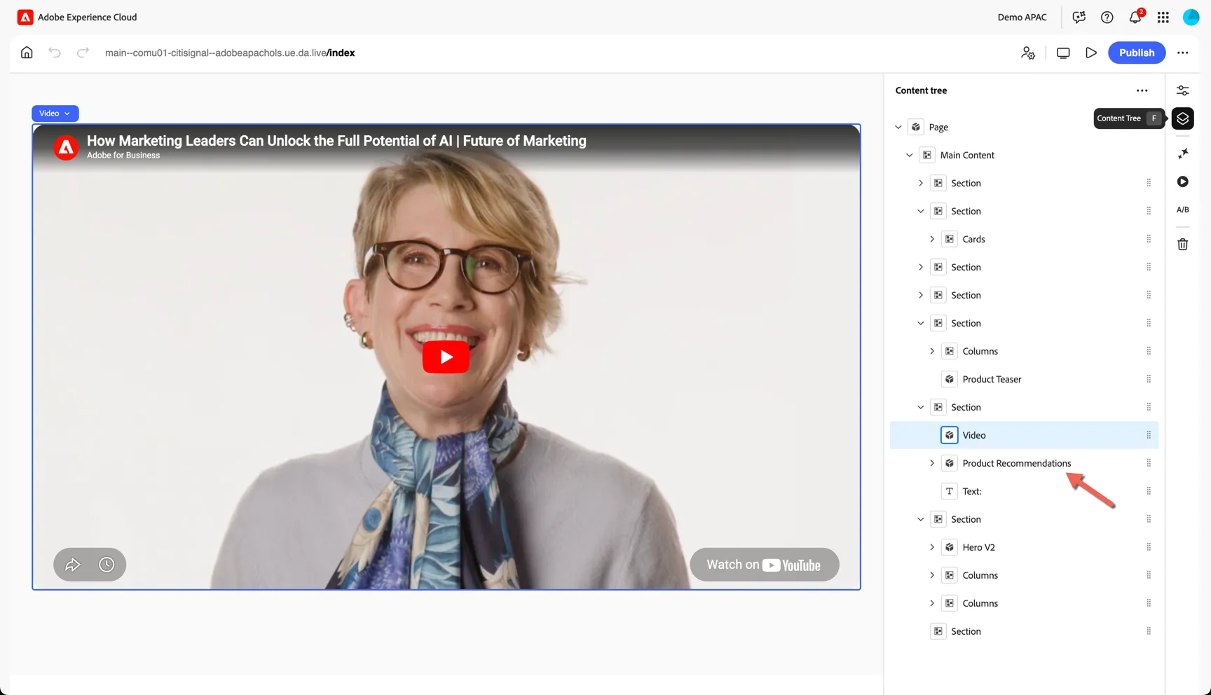Select the Content Tree layers icon

[1183, 118]
